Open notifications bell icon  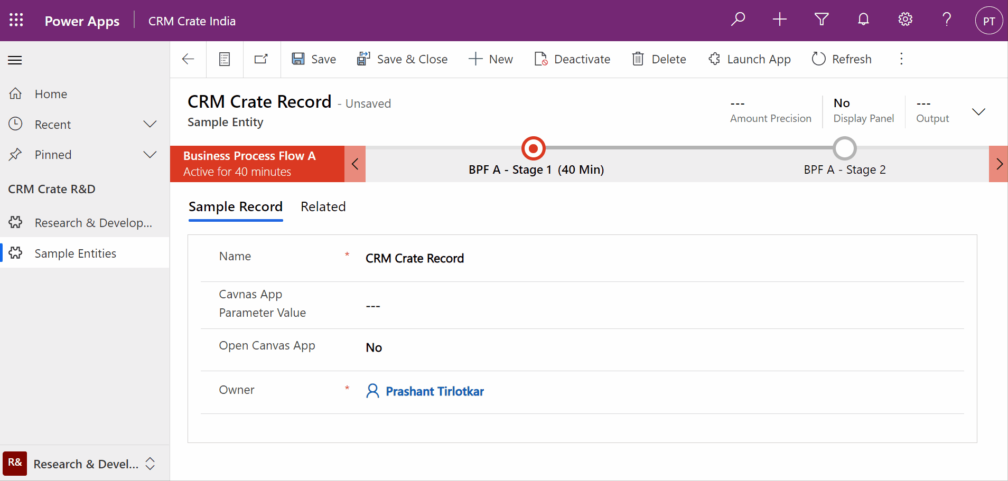click(863, 20)
